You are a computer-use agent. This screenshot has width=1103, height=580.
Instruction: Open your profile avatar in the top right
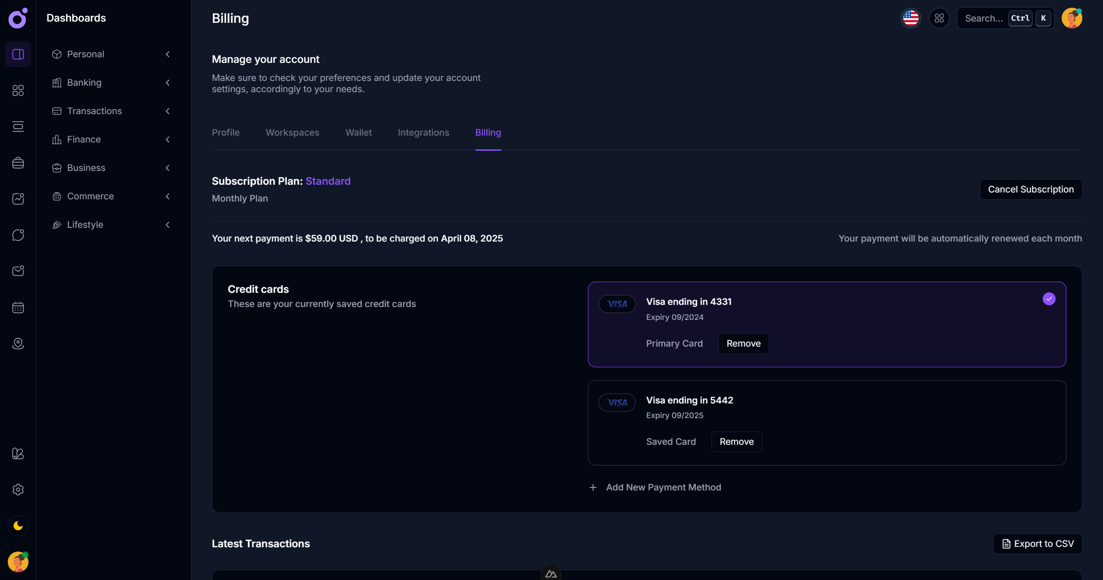click(1072, 18)
